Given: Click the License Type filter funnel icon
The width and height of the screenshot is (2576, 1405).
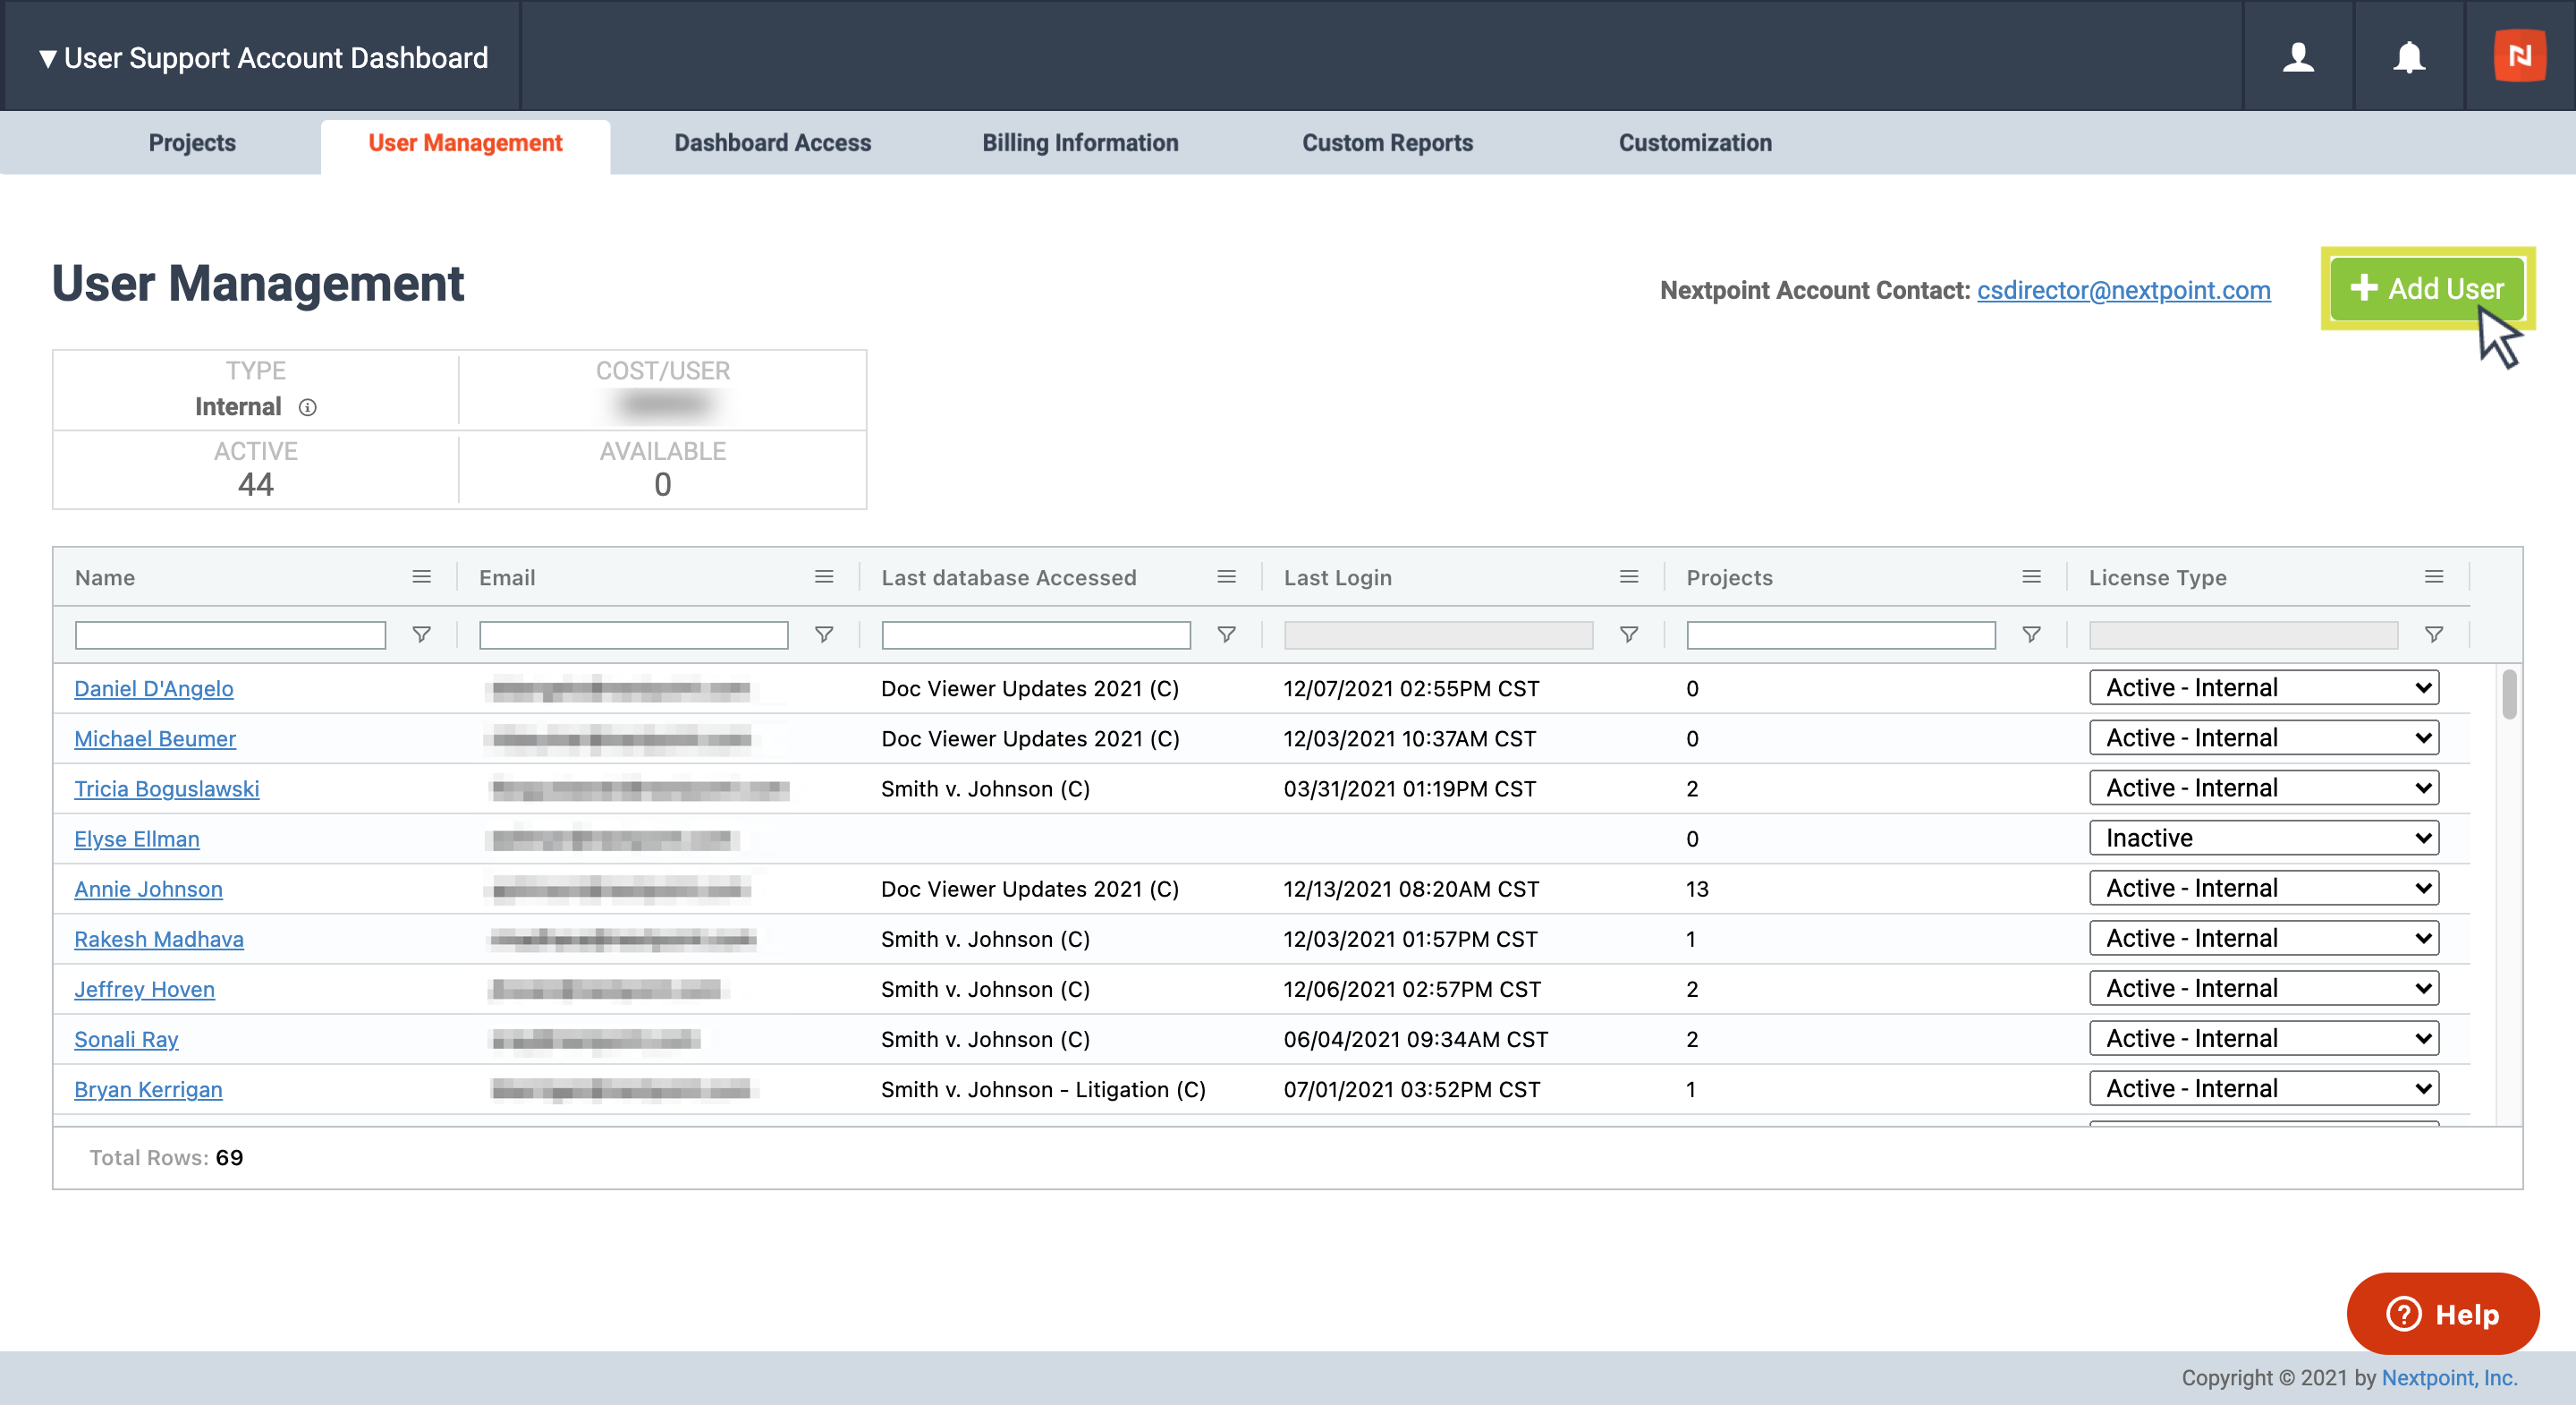Looking at the screenshot, I should click(x=2434, y=634).
